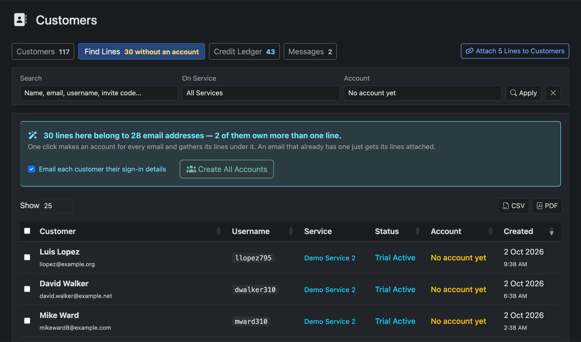This screenshot has height=342, width=581.
Task: Click the X clear filters button
Action: [553, 93]
